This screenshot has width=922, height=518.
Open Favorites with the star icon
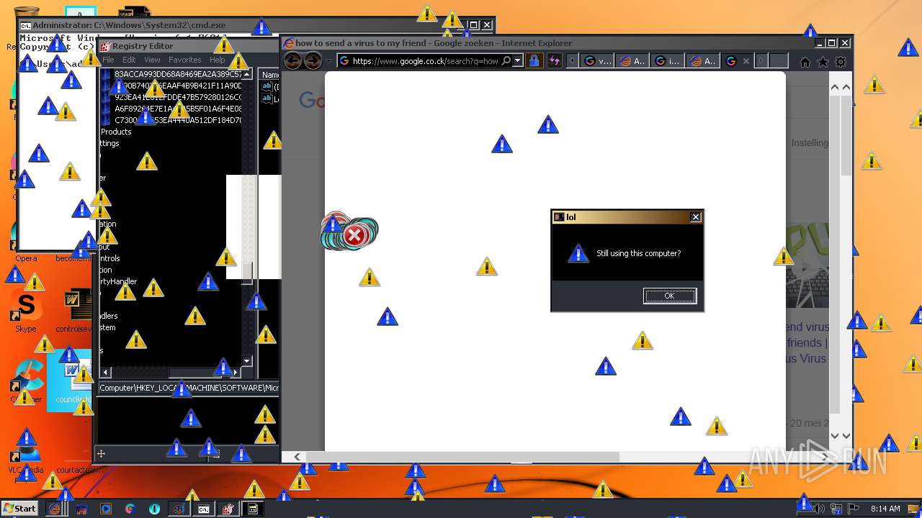pyautogui.click(x=823, y=62)
